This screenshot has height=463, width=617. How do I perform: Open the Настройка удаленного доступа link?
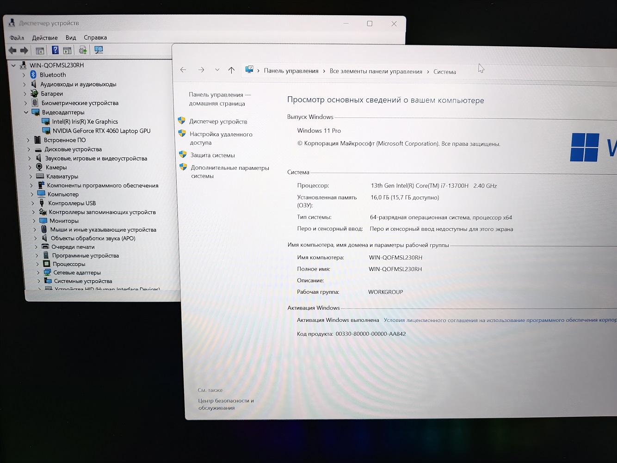click(x=221, y=138)
